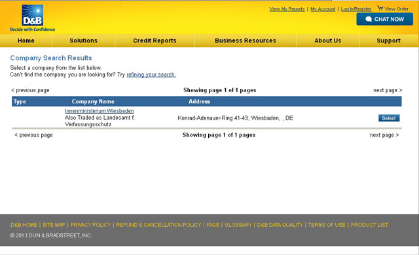Screen dimensions: 419x255
Task: Open the Home menu item
Action: [26, 41]
